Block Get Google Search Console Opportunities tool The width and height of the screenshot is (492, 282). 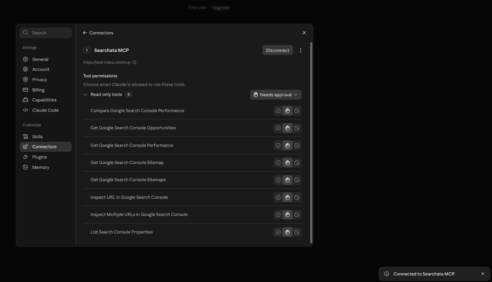[x=297, y=128]
